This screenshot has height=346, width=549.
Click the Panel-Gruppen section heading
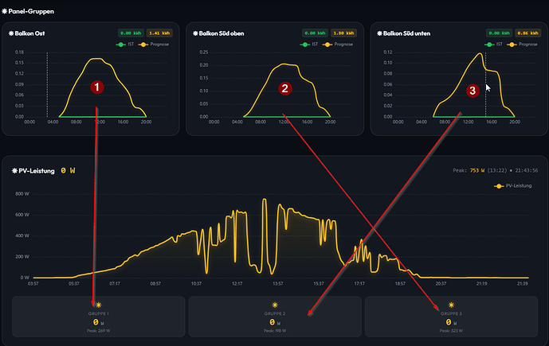[x=31, y=11]
